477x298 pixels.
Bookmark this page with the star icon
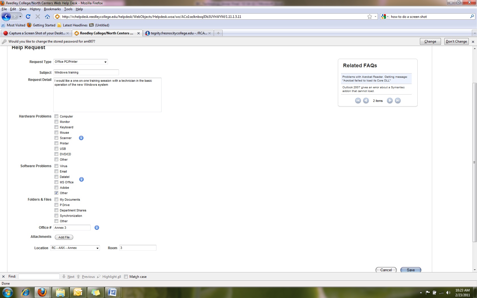tap(370, 16)
